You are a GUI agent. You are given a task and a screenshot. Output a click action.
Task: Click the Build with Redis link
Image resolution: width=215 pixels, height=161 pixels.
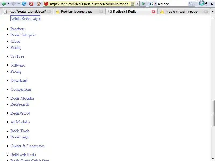(23, 155)
